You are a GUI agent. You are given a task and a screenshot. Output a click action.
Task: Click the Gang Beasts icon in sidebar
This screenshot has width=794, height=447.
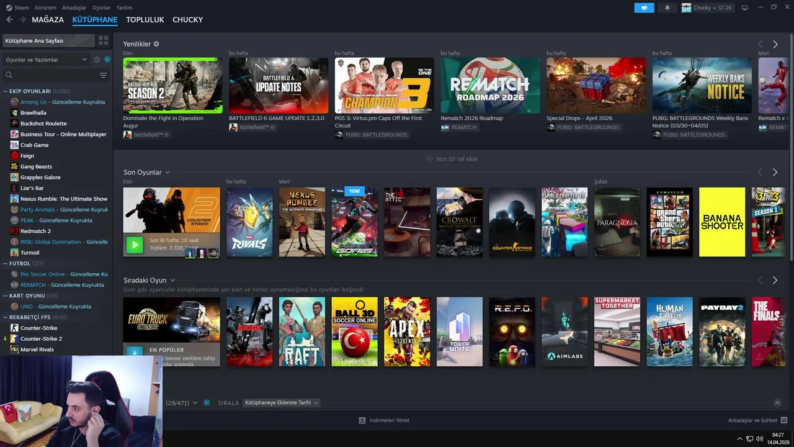(14, 166)
